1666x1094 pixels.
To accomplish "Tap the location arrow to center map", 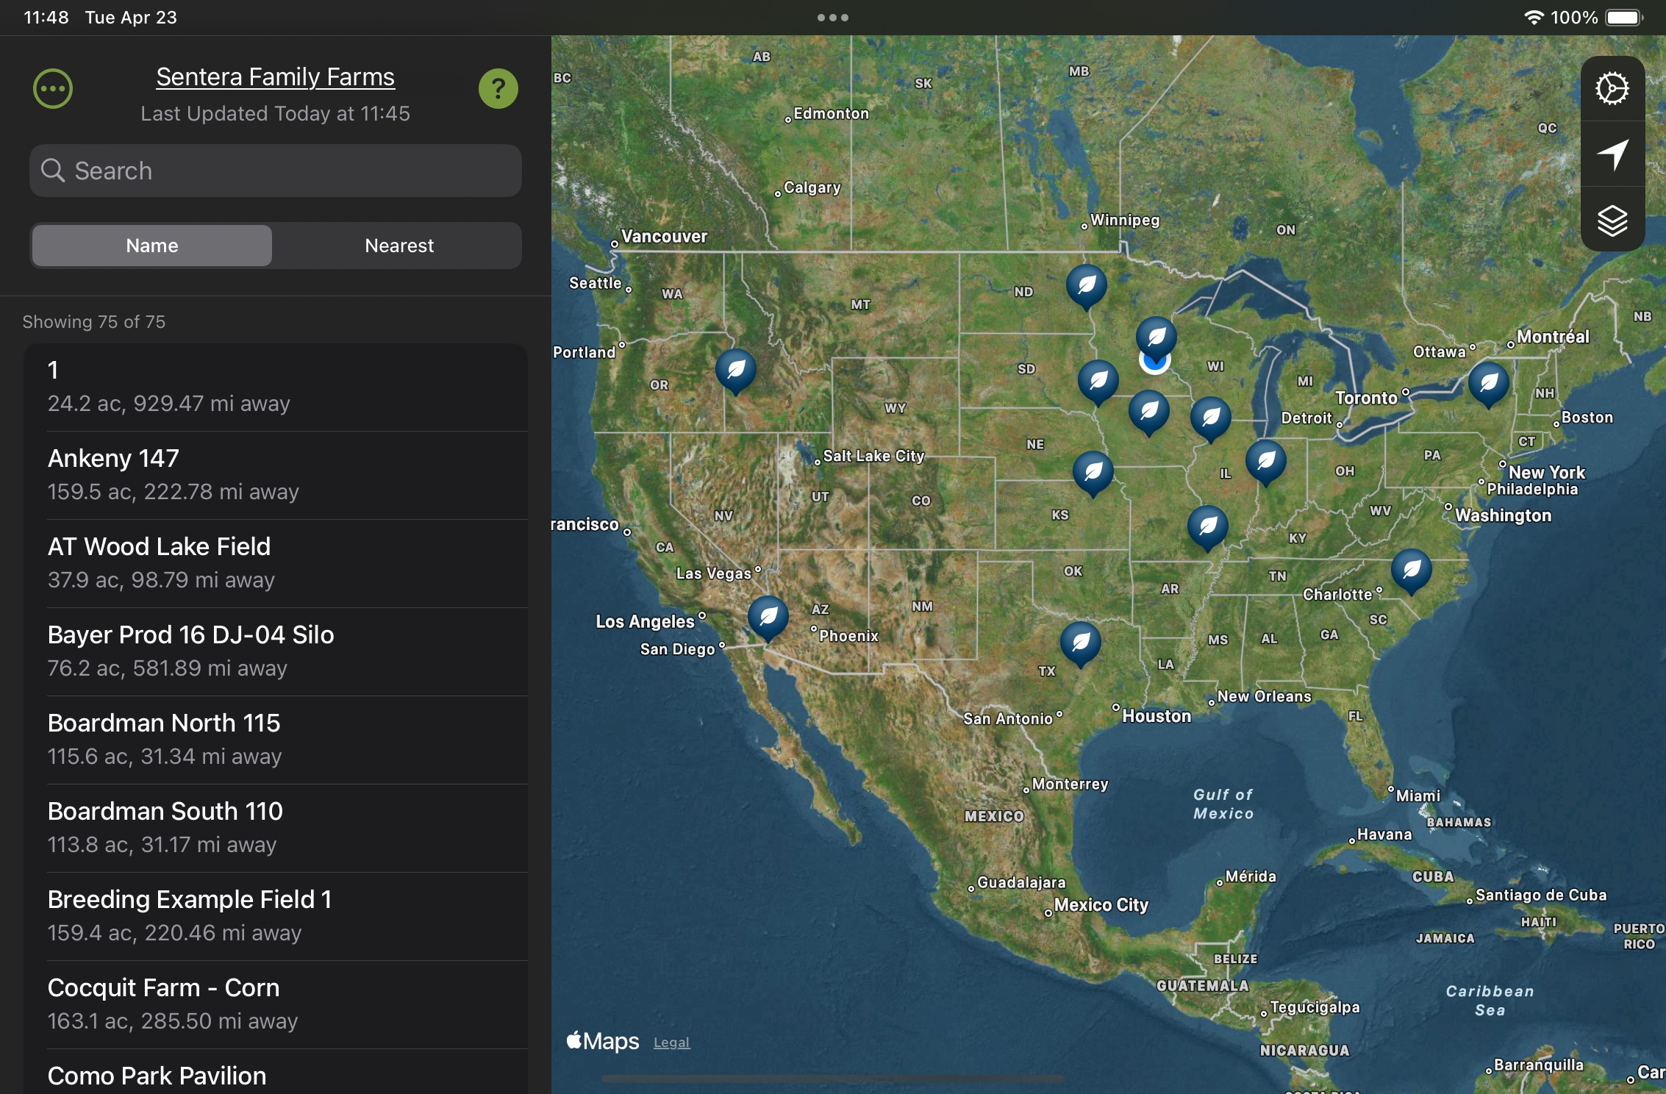I will (1612, 154).
